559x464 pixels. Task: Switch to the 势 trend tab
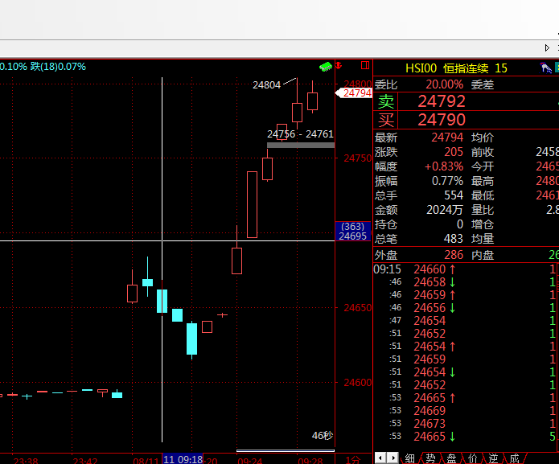point(431,458)
